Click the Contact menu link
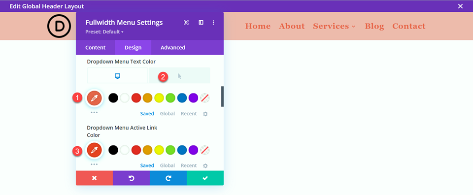Image resolution: width=473 pixels, height=195 pixels. click(409, 26)
